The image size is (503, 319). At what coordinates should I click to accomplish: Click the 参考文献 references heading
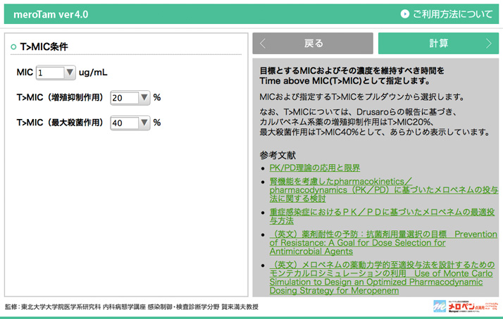(278, 154)
